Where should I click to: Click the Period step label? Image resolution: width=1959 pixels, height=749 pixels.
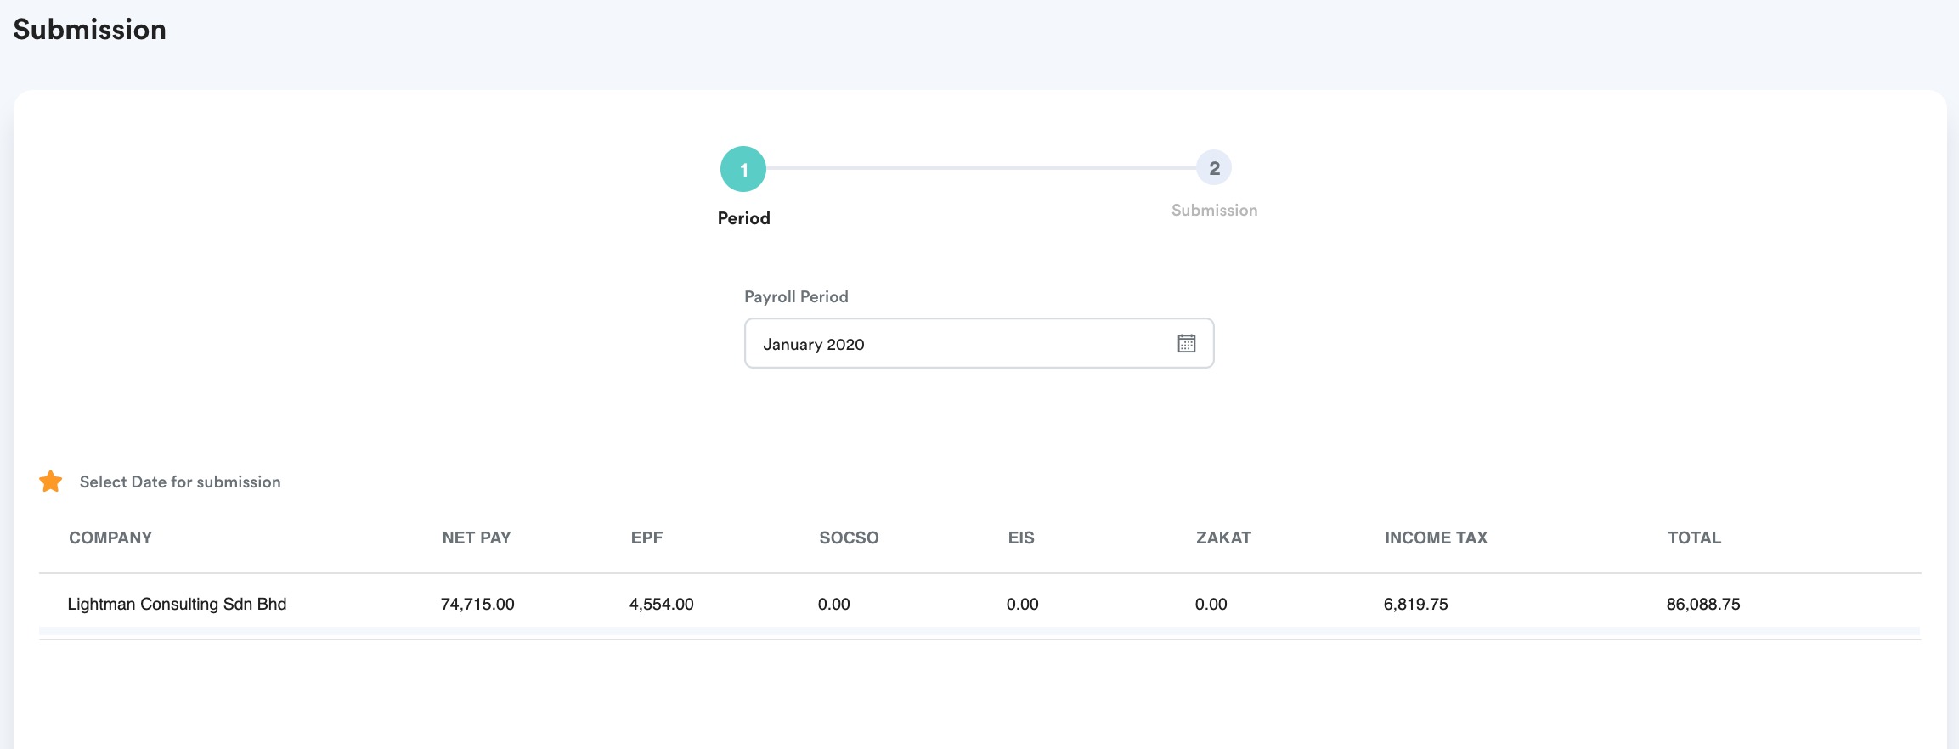point(743,218)
